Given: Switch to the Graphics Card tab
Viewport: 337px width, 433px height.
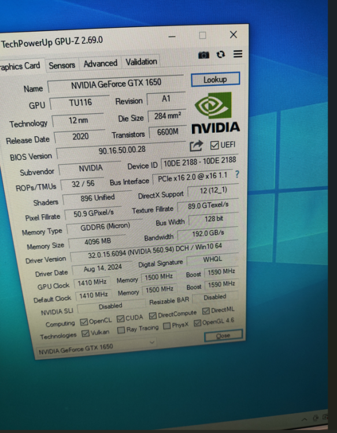Looking at the screenshot, I should coord(20,66).
